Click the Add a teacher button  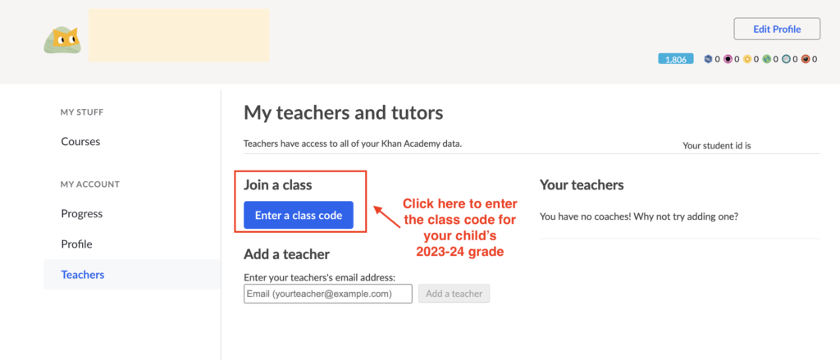454,294
